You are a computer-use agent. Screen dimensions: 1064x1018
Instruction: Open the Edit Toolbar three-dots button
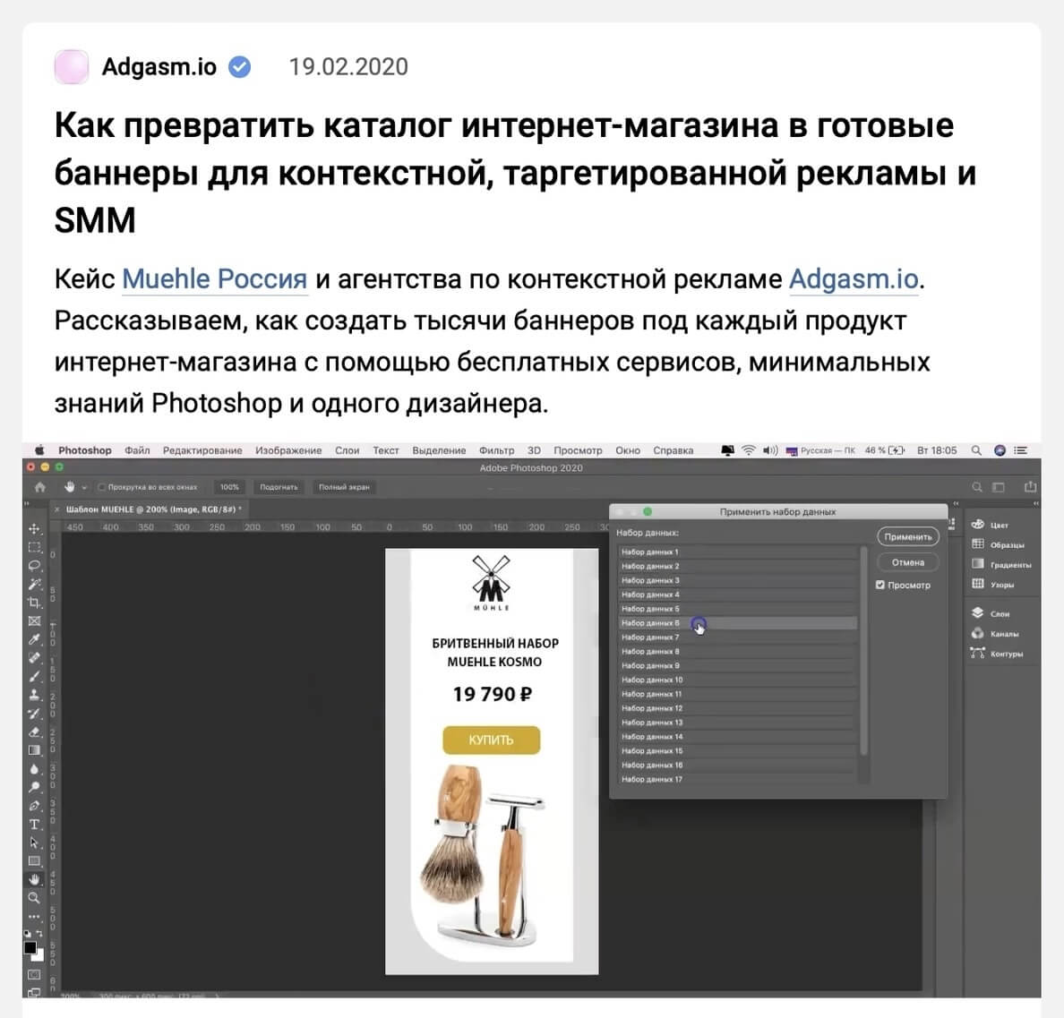tap(34, 916)
